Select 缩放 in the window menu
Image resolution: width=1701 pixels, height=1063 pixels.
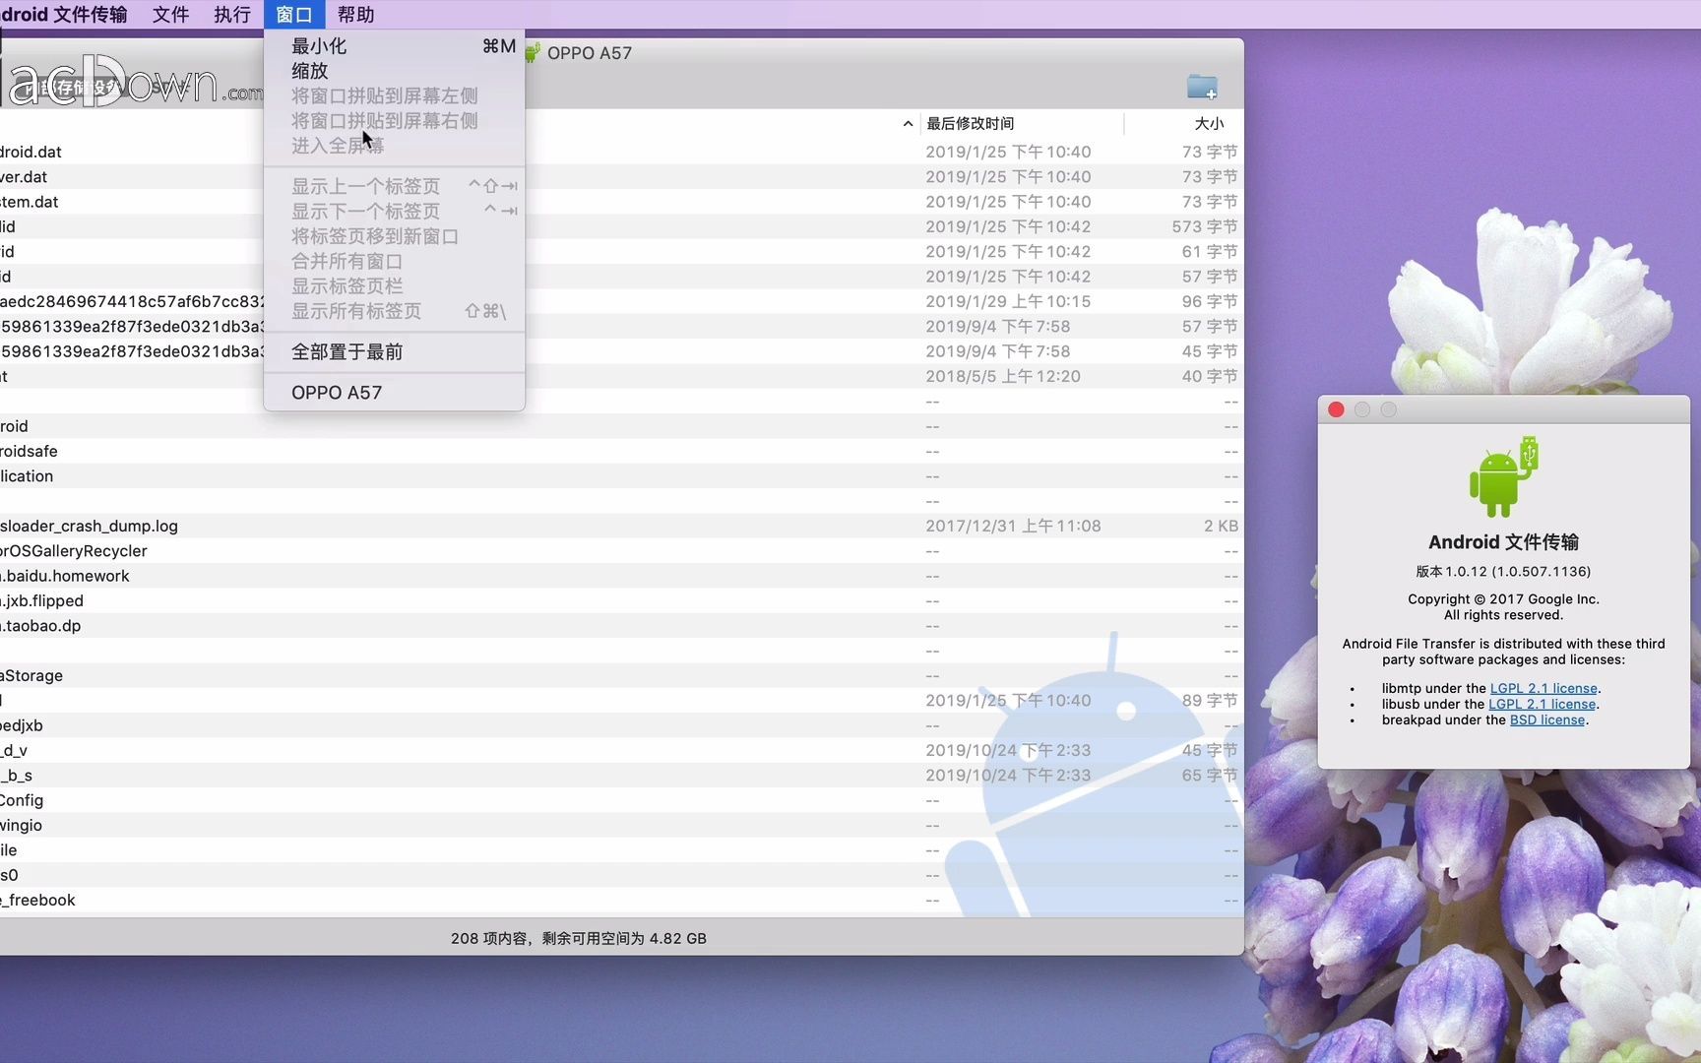tap(308, 71)
